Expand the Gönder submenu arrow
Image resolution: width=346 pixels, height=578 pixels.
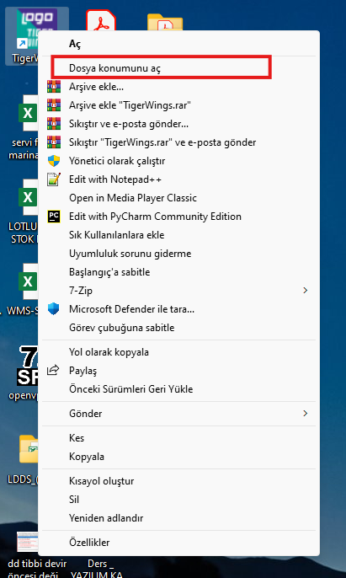[x=305, y=413]
